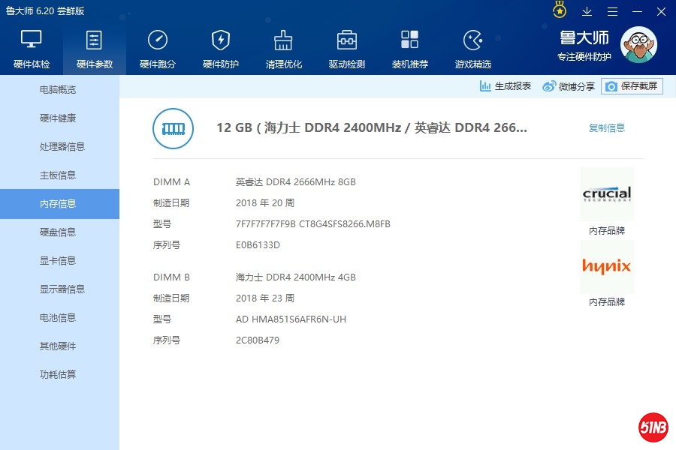Select 处理器信息 in the sidebar
Image resolution: width=676 pixels, height=450 pixels.
pyautogui.click(x=62, y=147)
